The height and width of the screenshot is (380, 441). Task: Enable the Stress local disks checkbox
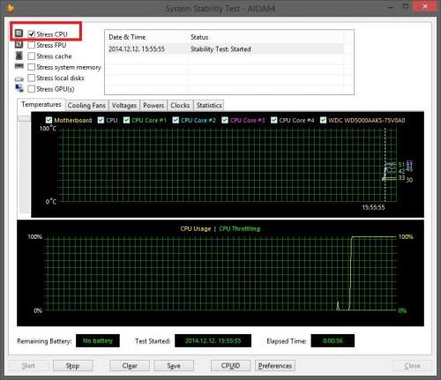[x=32, y=78]
